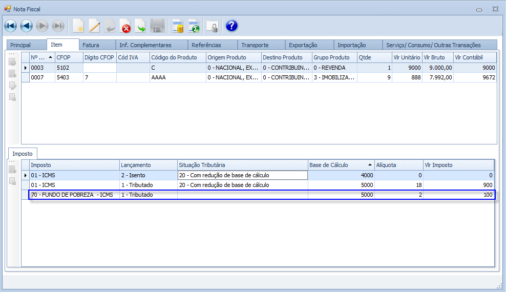Select item row 0007 using row indicator
Image resolution: width=506 pixels, height=292 pixels.
[x=26, y=77]
